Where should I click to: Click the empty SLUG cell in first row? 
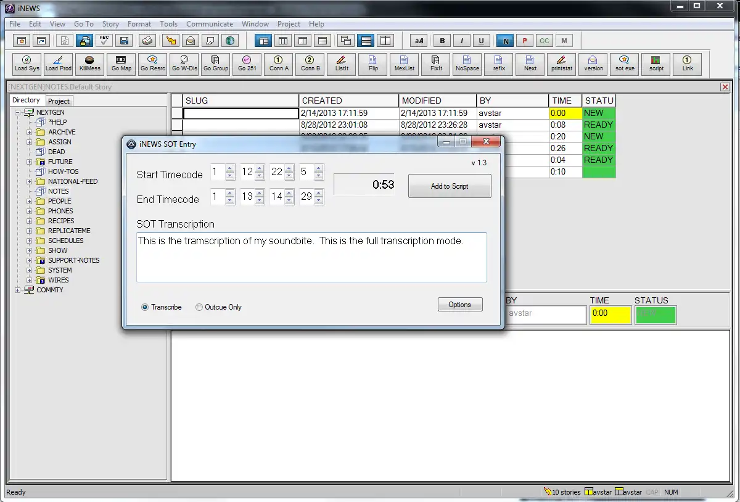[x=240, y=113]
